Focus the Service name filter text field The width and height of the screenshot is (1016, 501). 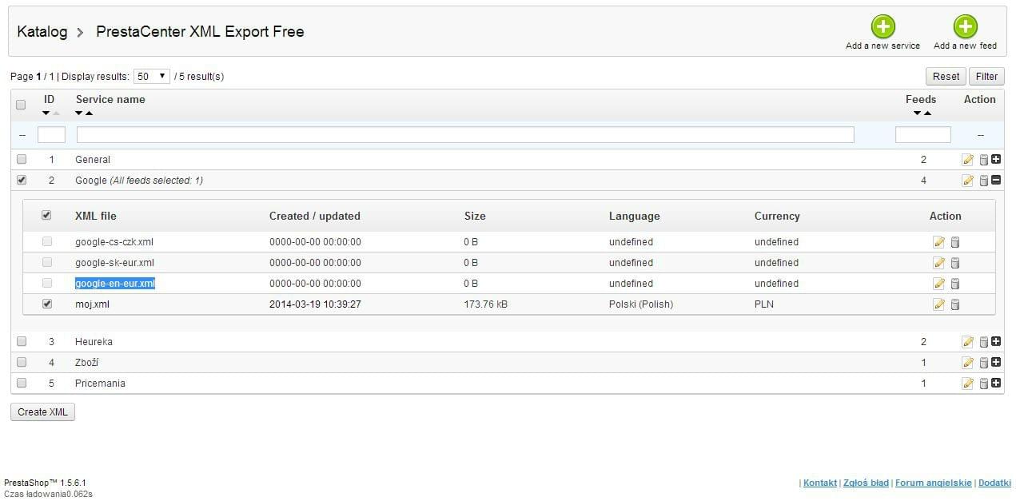tap(465, 135)
